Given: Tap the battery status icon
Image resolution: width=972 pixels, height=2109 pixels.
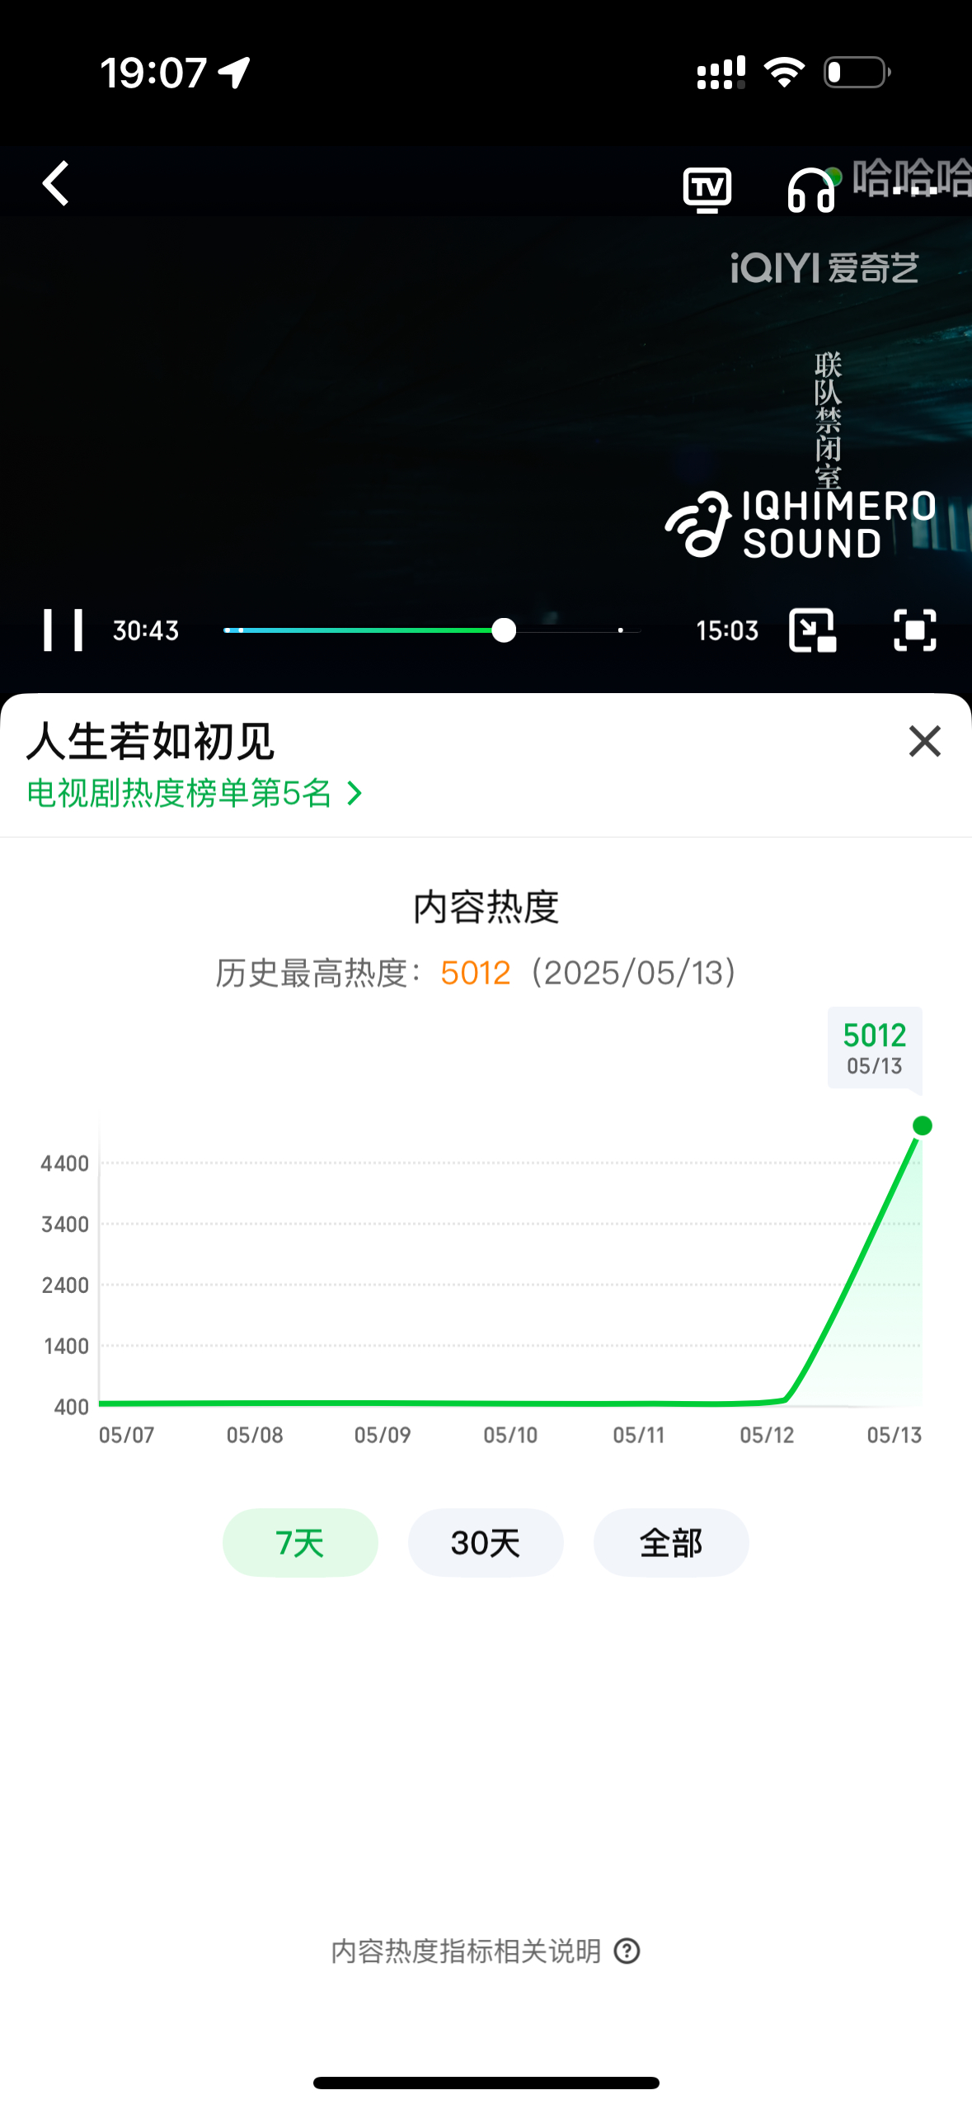Looking at the screenshot, I should 857,72.
